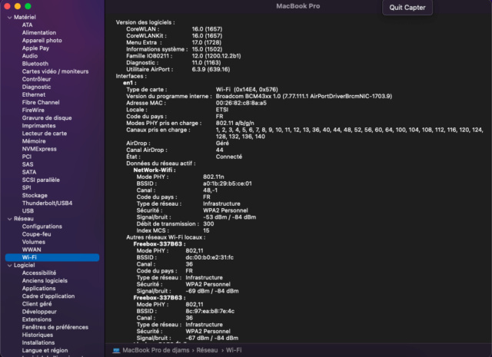This screenshot has width=492, height=357.
Task: Open Stockage sidebar item
Action: click(x=35, y=195)
